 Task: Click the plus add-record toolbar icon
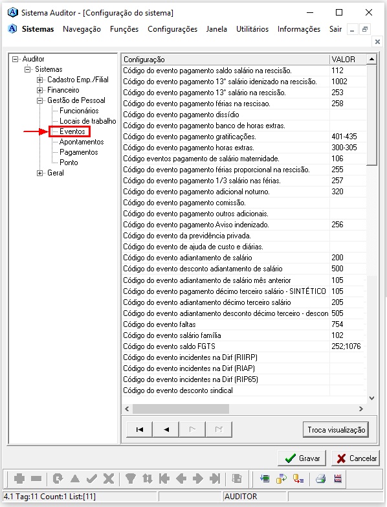coord(19,479)
